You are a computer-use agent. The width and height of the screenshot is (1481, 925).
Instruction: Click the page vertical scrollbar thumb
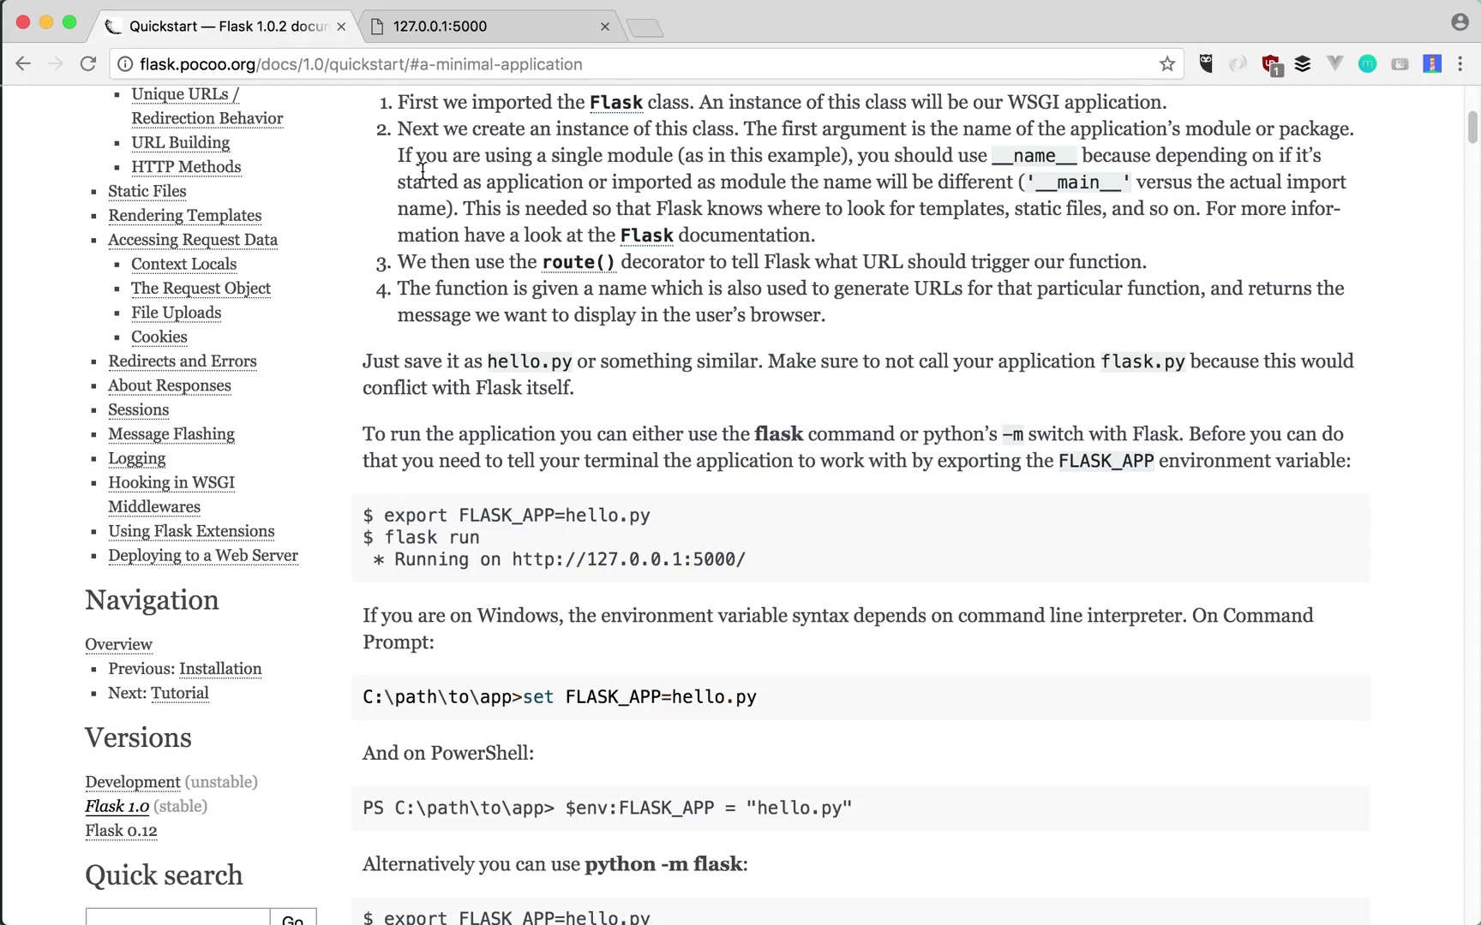click(1472, 127)
